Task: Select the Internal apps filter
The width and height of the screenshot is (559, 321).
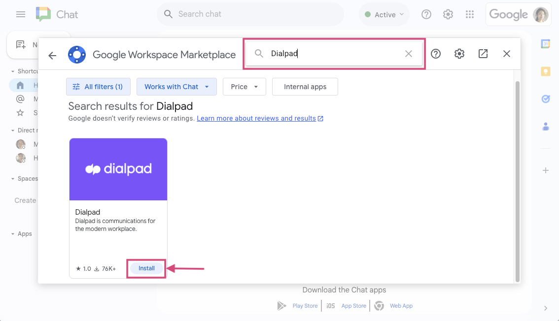Action: click(x=305, y=87)
